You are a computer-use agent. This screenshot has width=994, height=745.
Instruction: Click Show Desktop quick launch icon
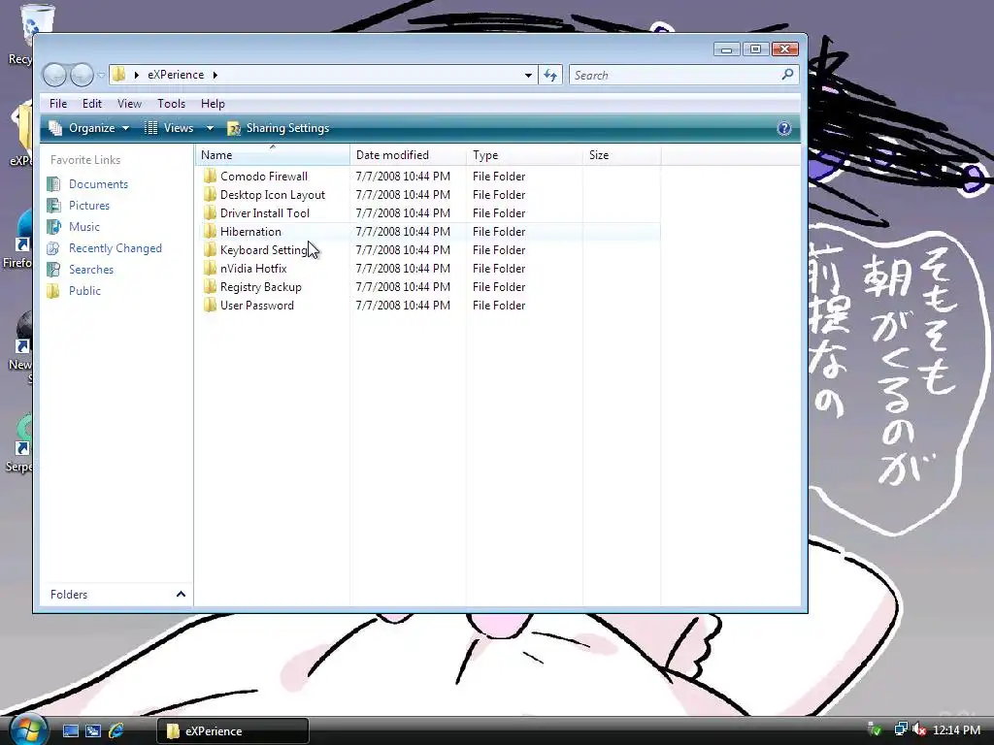[x=70, y=731]
